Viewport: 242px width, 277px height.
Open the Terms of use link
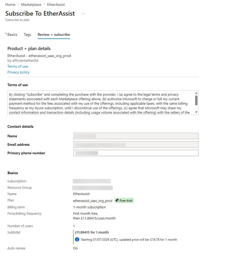[x=18, y=67]
